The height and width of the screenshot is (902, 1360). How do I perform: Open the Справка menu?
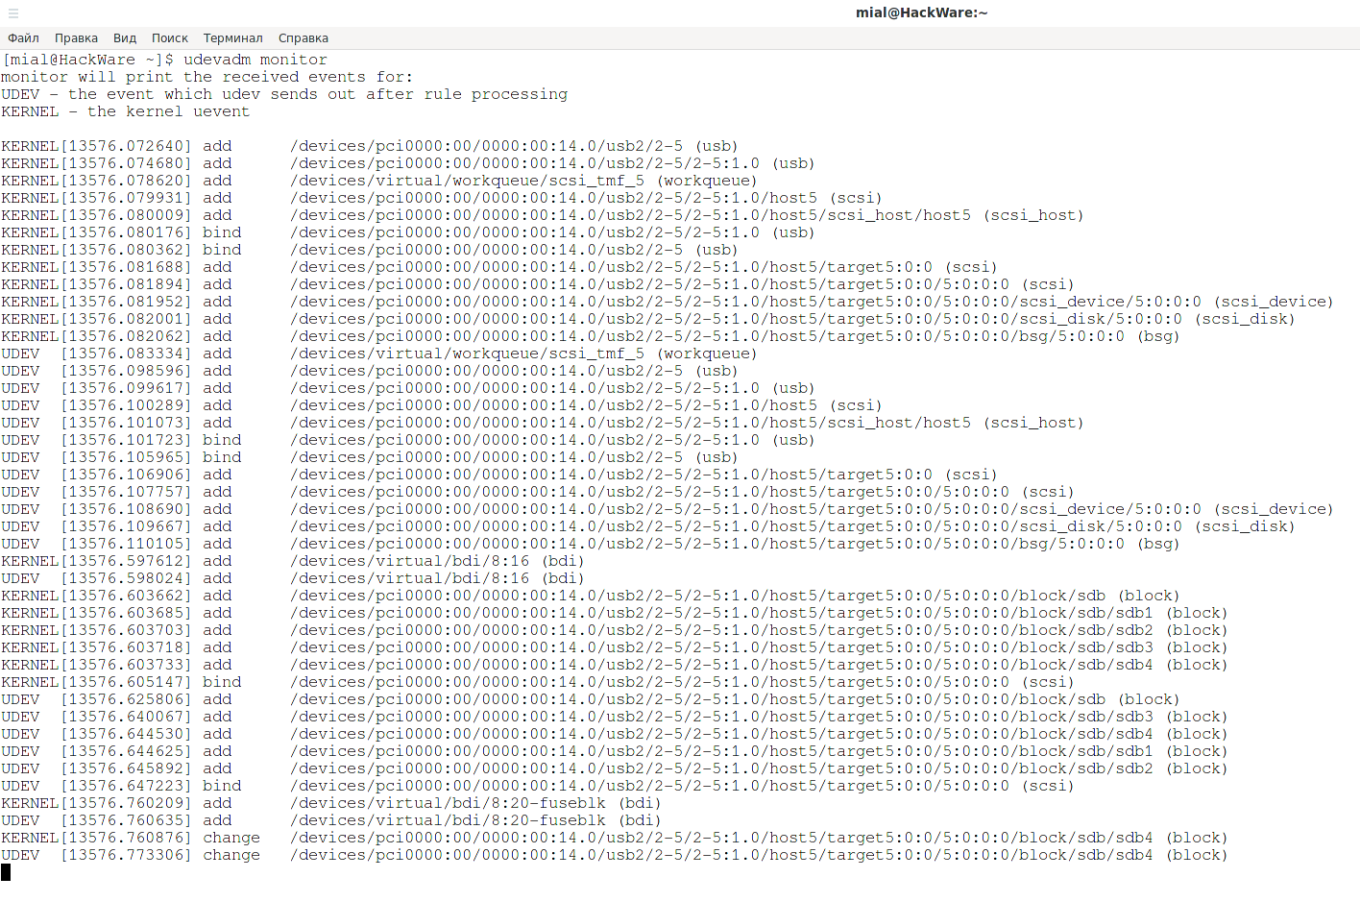click(304, 38)
